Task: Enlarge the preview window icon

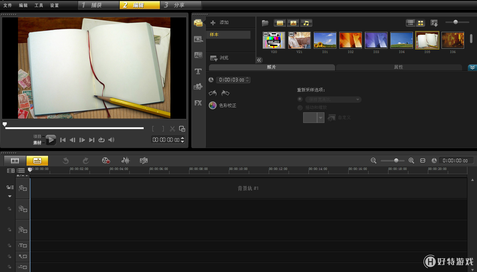Action: 182,129
